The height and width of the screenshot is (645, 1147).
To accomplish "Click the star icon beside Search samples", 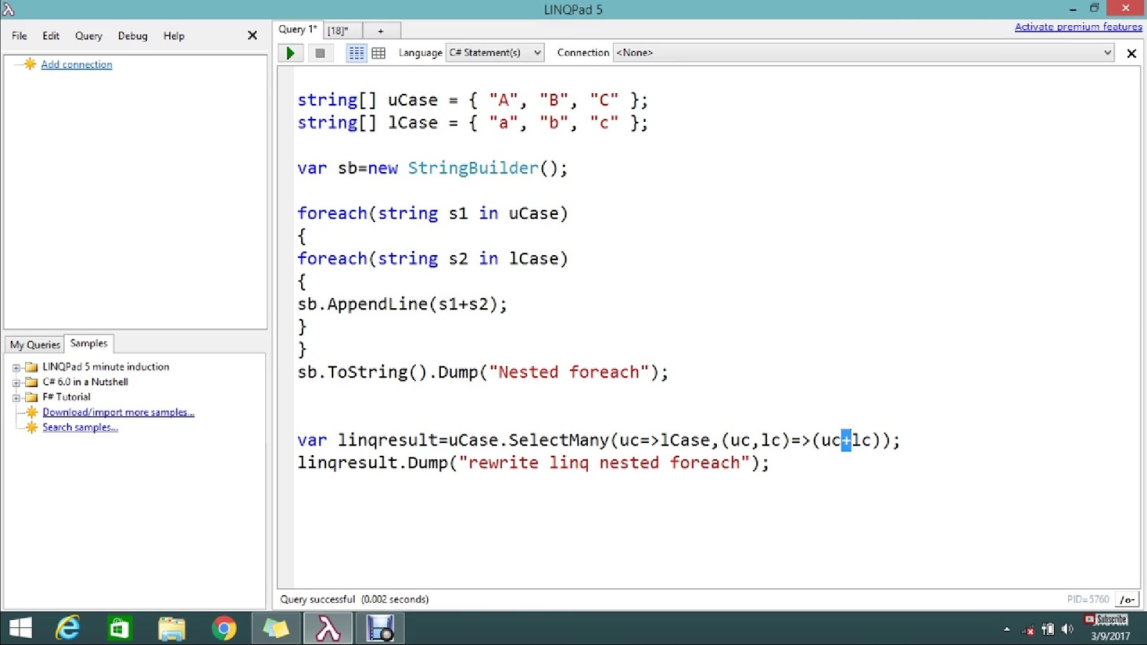I will [31, 427].
